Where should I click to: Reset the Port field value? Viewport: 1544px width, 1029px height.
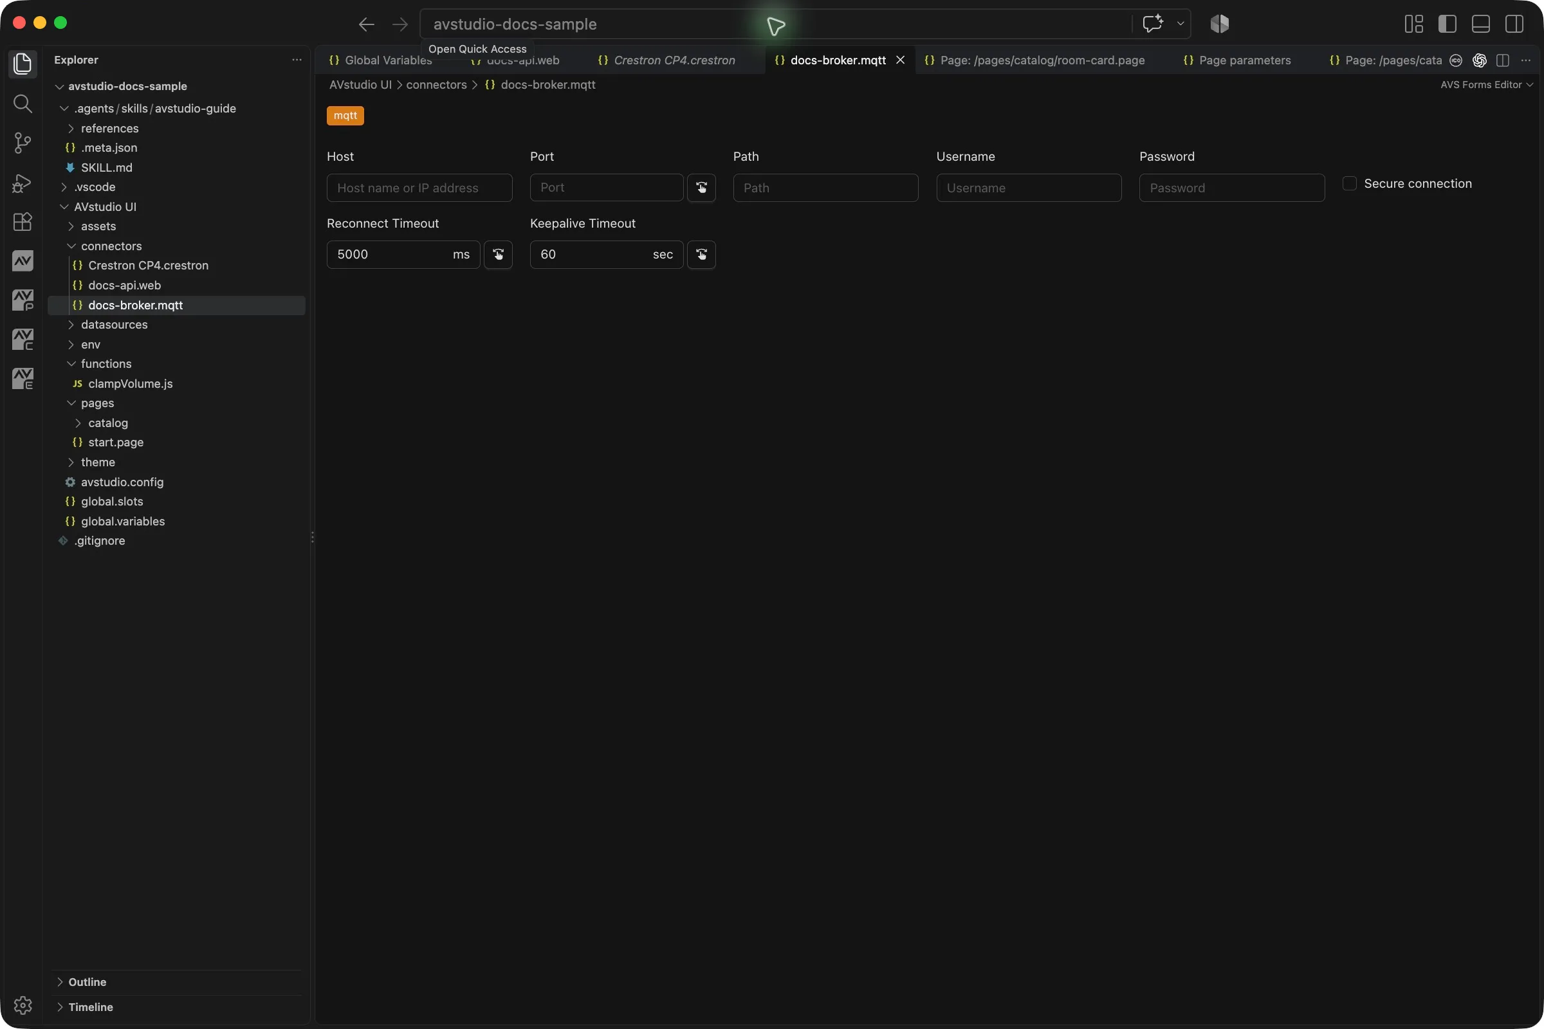click(701, 188)
